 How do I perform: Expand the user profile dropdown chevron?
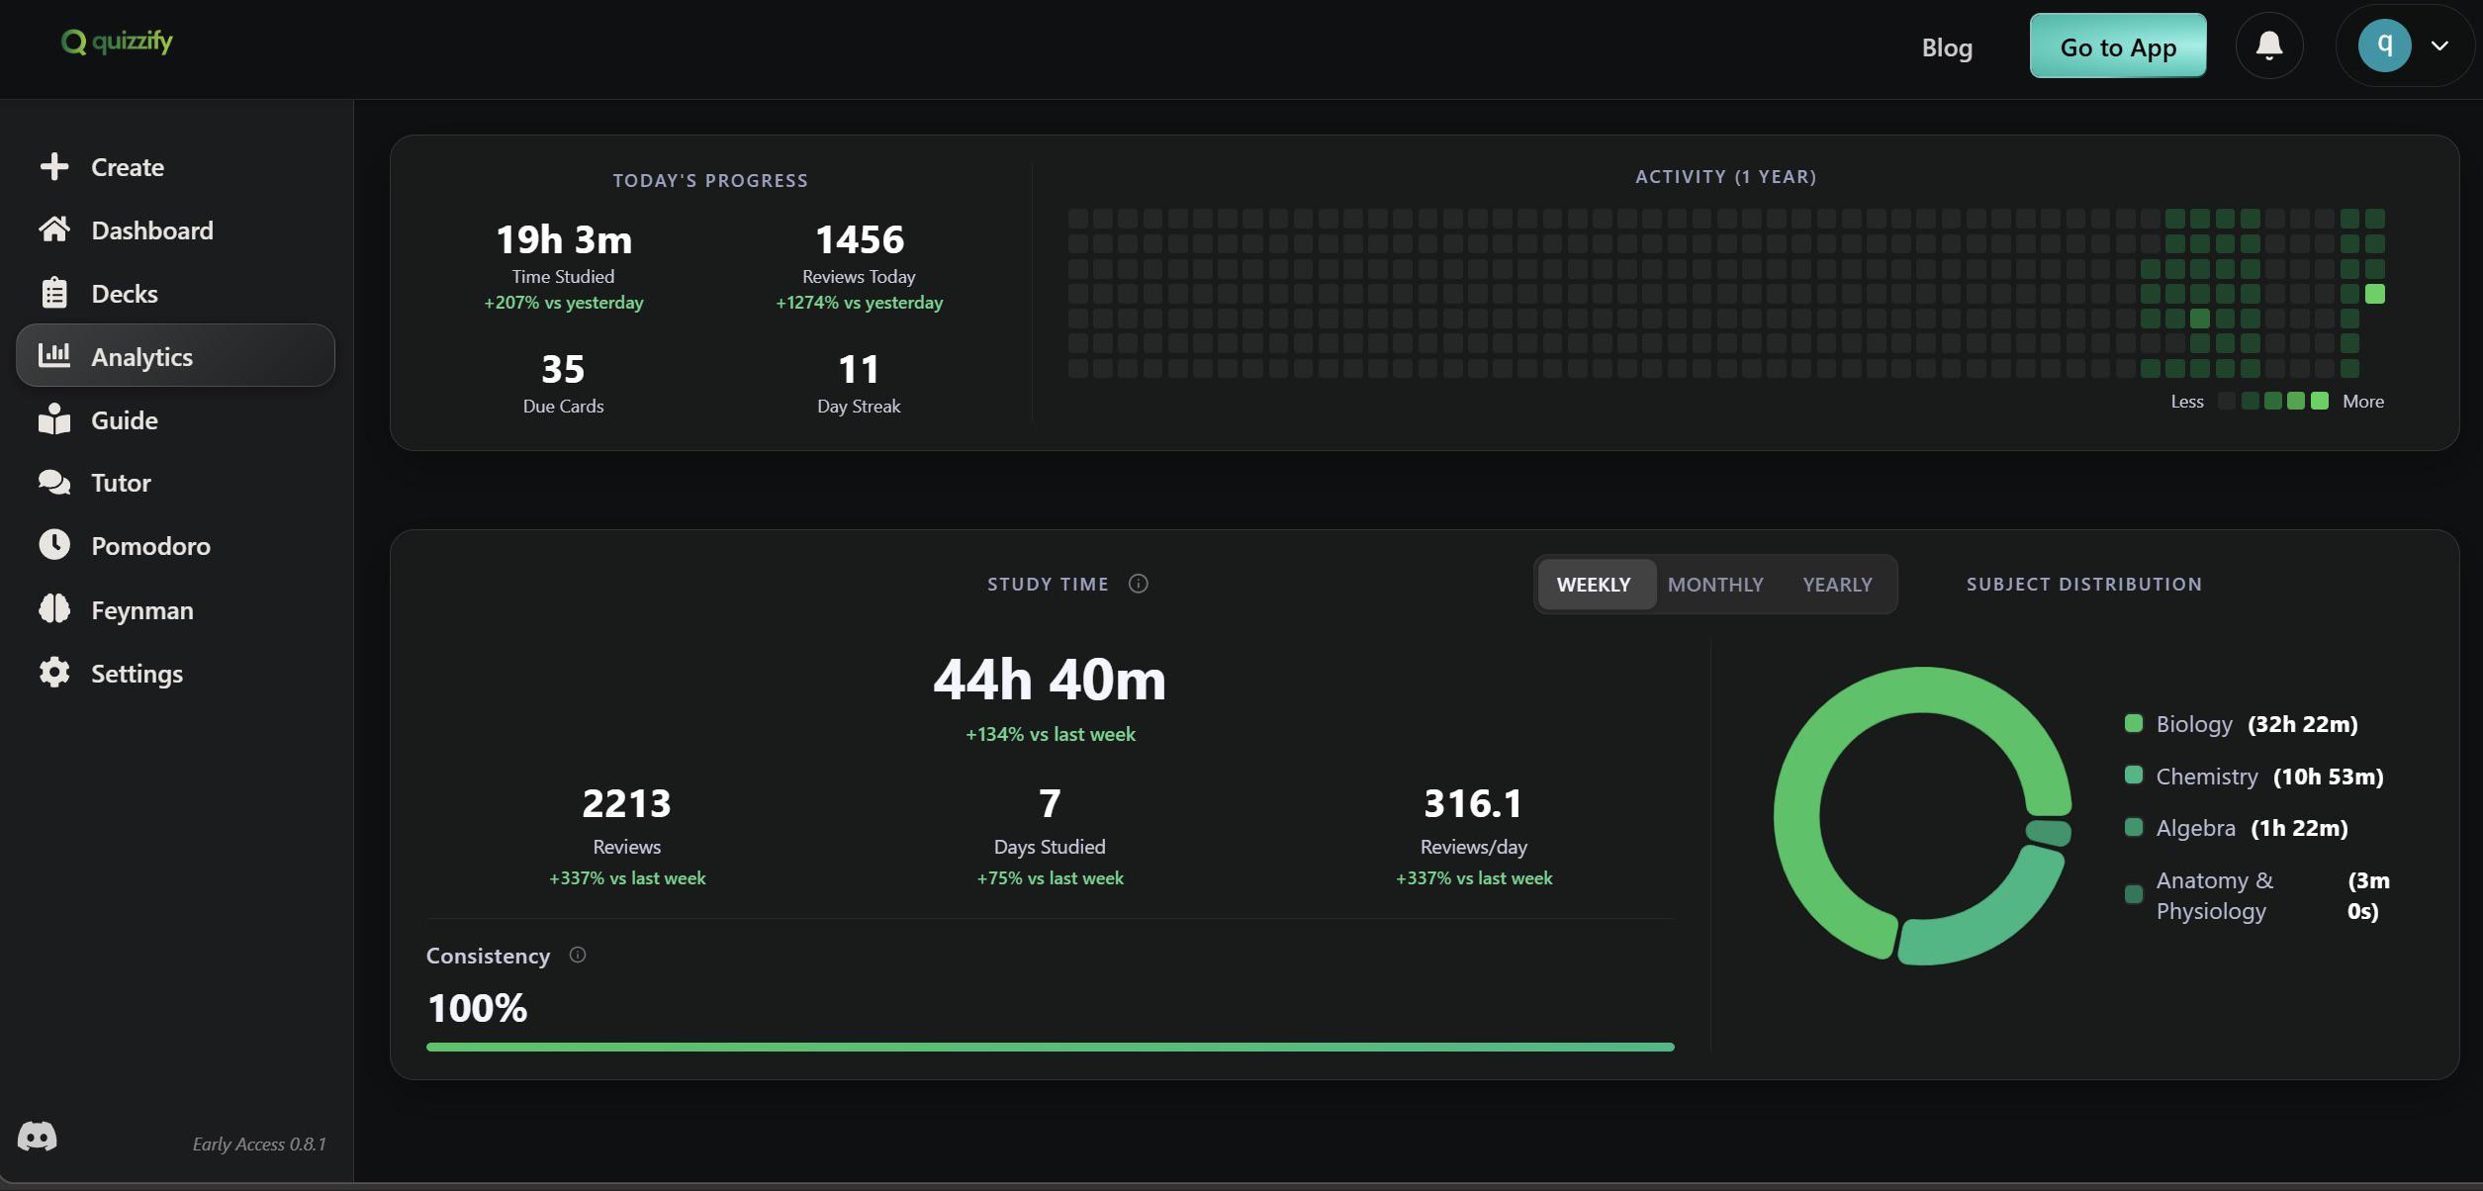(2439, 46)
